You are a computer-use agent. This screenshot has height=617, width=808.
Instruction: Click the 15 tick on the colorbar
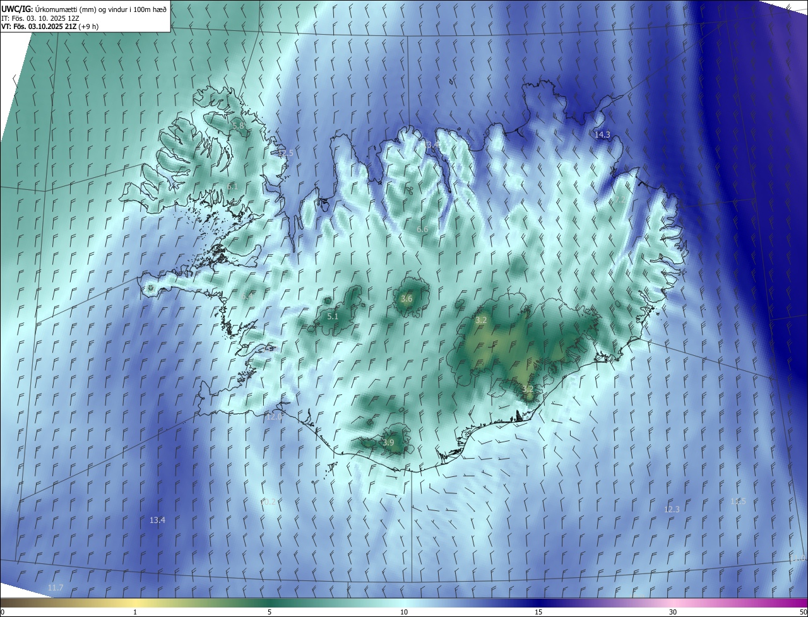click(x=538, y=612)
